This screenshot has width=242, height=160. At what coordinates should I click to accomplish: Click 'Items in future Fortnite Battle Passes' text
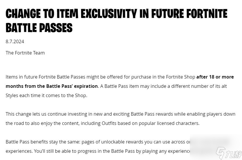[x=46, y=77]
